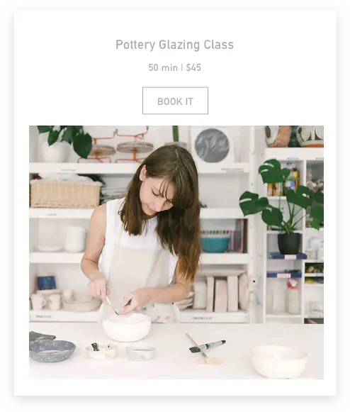Click the white vase with leafy plant

point(55,152)
